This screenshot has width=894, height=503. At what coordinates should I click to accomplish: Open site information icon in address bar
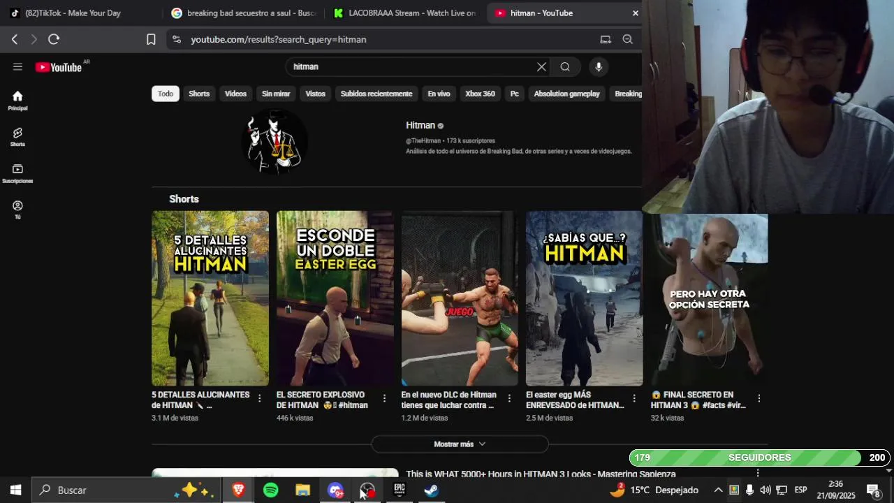(176, 40)
